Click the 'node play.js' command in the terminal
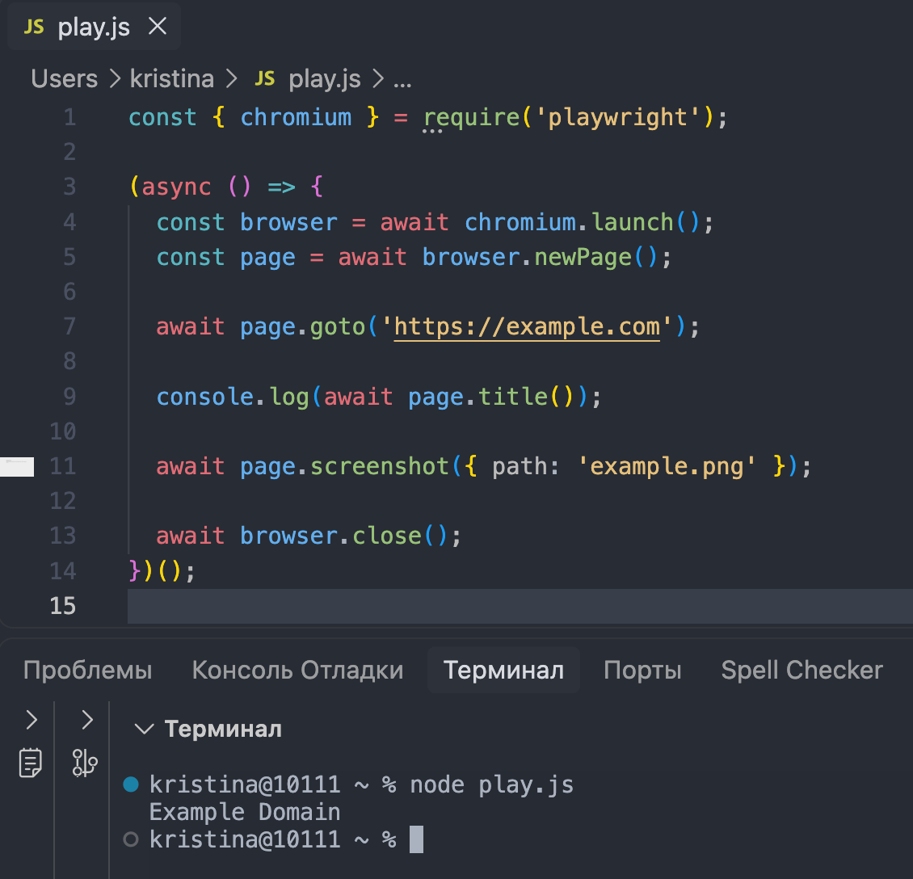The width and height of the screenshot is (913, 879). click(491, 784)
